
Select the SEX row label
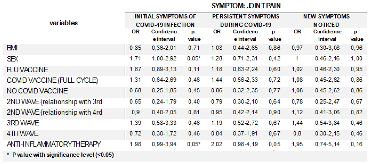[x=12, y=59]
